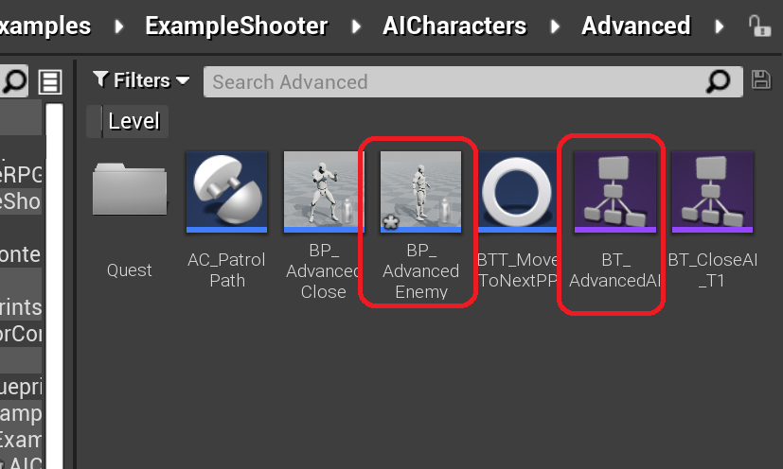This screenshot has height=469, width=783.
Task: Select the BT_AdvancedAI behavior tree icon
Action: 615,192
